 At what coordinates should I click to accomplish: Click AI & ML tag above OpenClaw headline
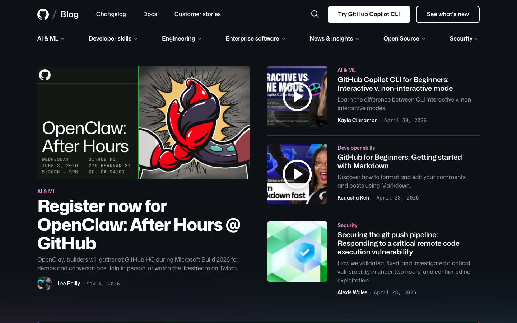[x=47, y=192]
